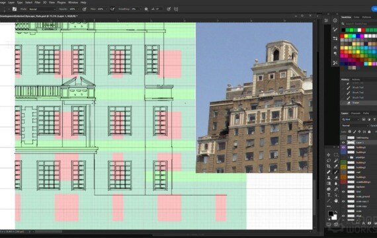Hide Layer 1 with eye icon
This screenshot has height=238, width=377.
tap(343, 143)
